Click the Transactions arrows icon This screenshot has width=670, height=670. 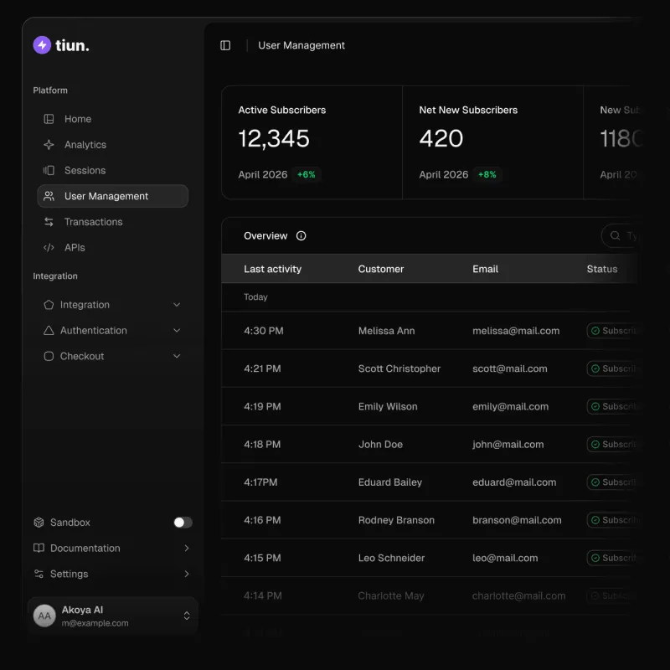click(x=49, y=222)
